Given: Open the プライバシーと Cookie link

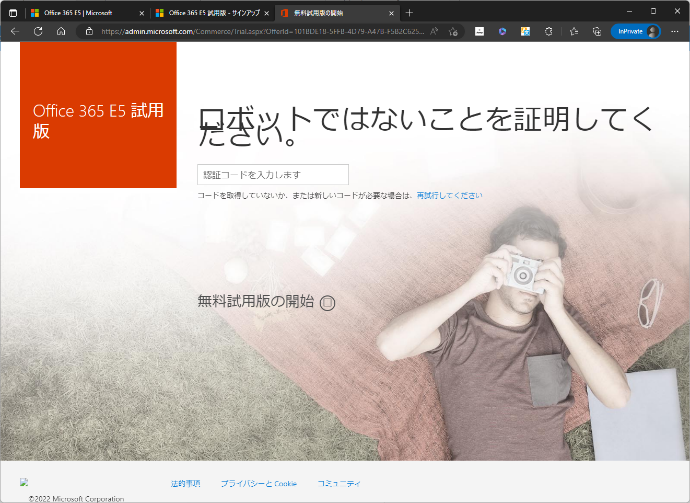Looking at the screenshot, I should [x=259, y=484].
